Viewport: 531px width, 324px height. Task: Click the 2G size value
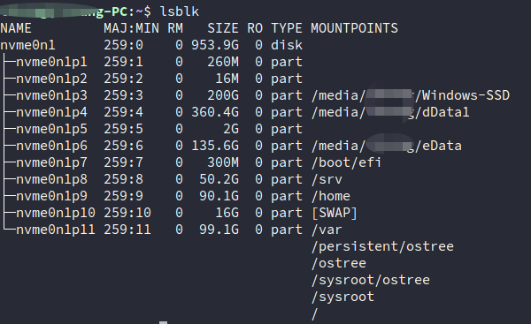pyautogui.click(x=231, y=129)
